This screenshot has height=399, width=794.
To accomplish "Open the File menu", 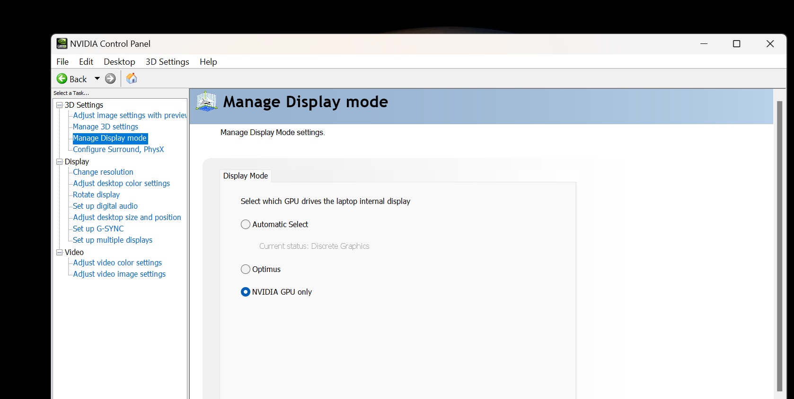I will click(x=62, y=61).
